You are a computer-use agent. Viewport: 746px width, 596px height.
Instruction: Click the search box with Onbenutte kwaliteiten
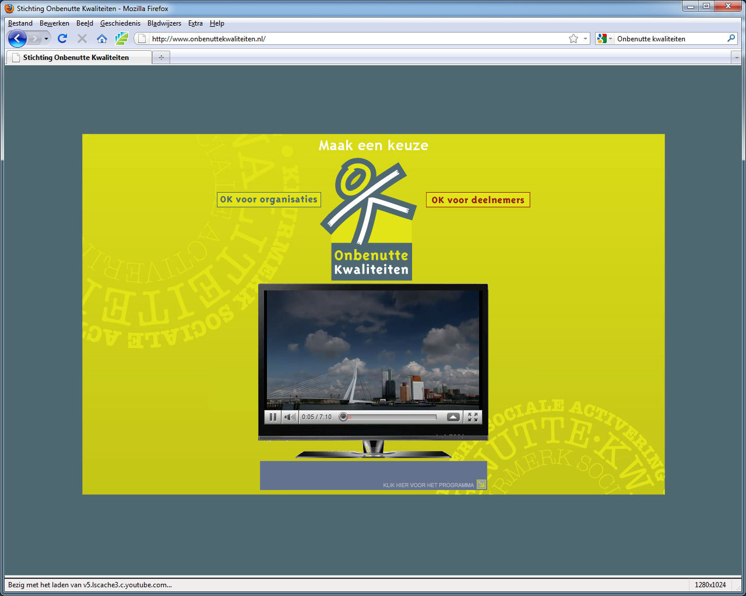pyautogui.click(x=670, y=38)
